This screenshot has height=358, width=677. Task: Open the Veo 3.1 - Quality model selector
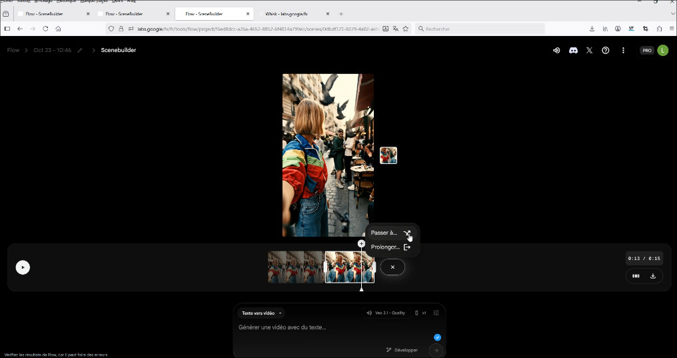386,313
